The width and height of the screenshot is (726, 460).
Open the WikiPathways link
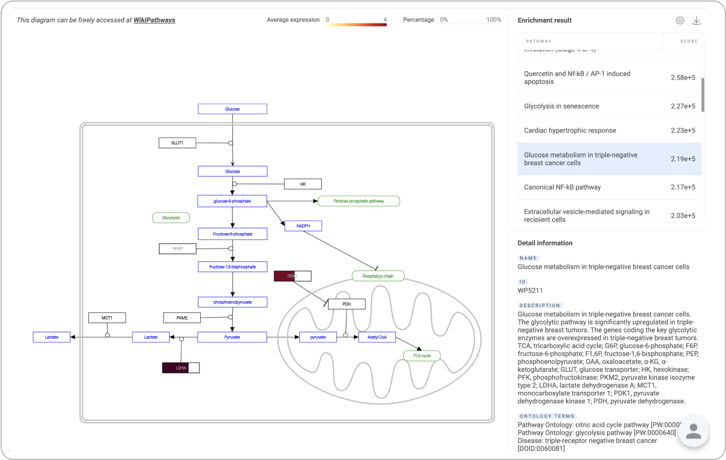coord(154,20)
